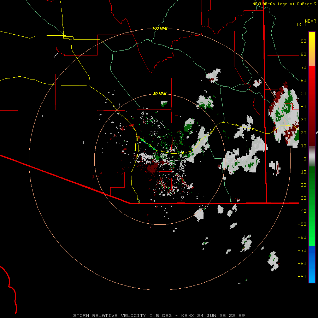Click the gray zero-velocity segment of color bar

[312, 157]
